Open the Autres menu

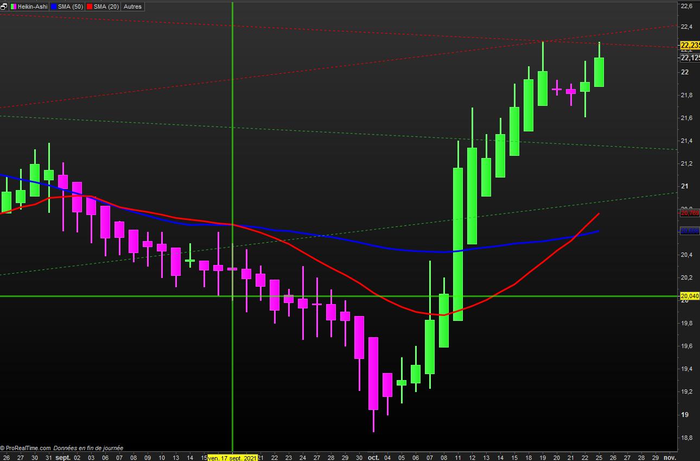tap(132, 7)
